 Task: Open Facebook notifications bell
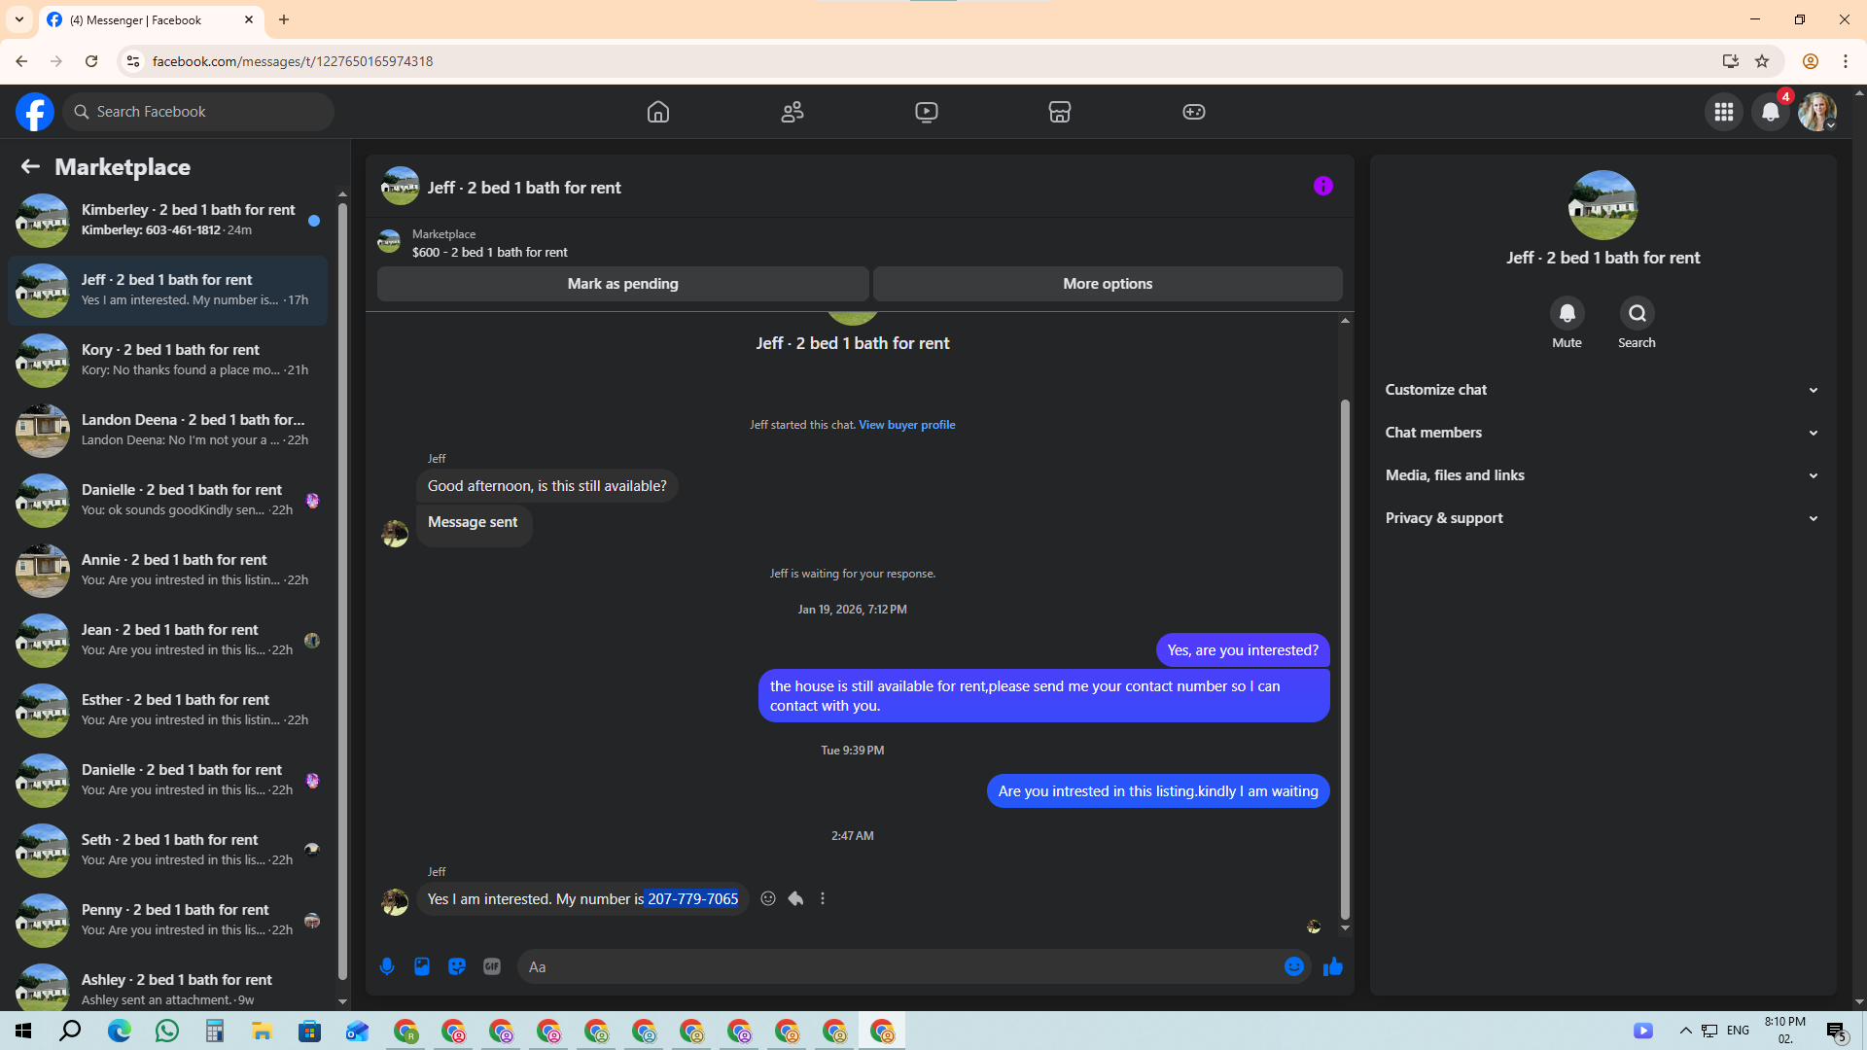(1770, 112)
